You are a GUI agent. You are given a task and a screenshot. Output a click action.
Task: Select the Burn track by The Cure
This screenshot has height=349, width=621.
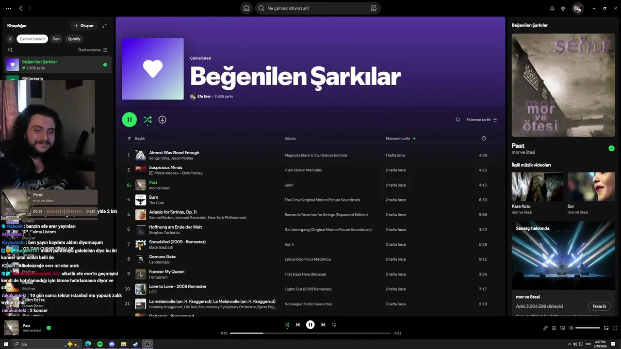[x=310, y=200]
